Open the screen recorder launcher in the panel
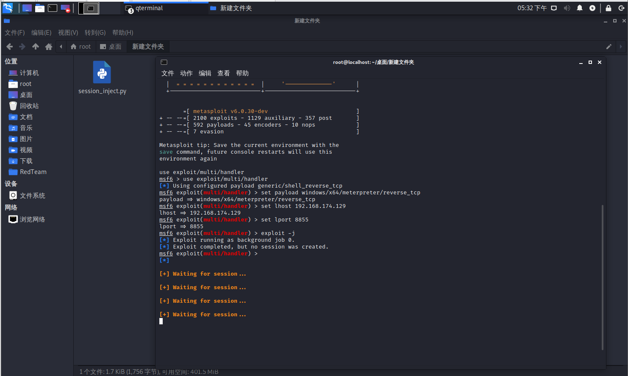The width and height of the screenshot is (628, 376). pyautogui.click(x=65, y=8)
